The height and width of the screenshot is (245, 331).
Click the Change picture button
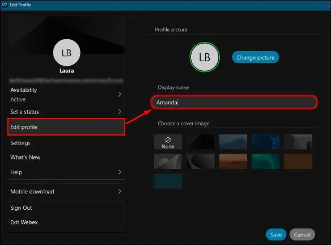(x=256, y=57)
